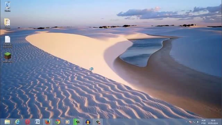Open the Audacity headphones icon on taskbar

(88, 122)
